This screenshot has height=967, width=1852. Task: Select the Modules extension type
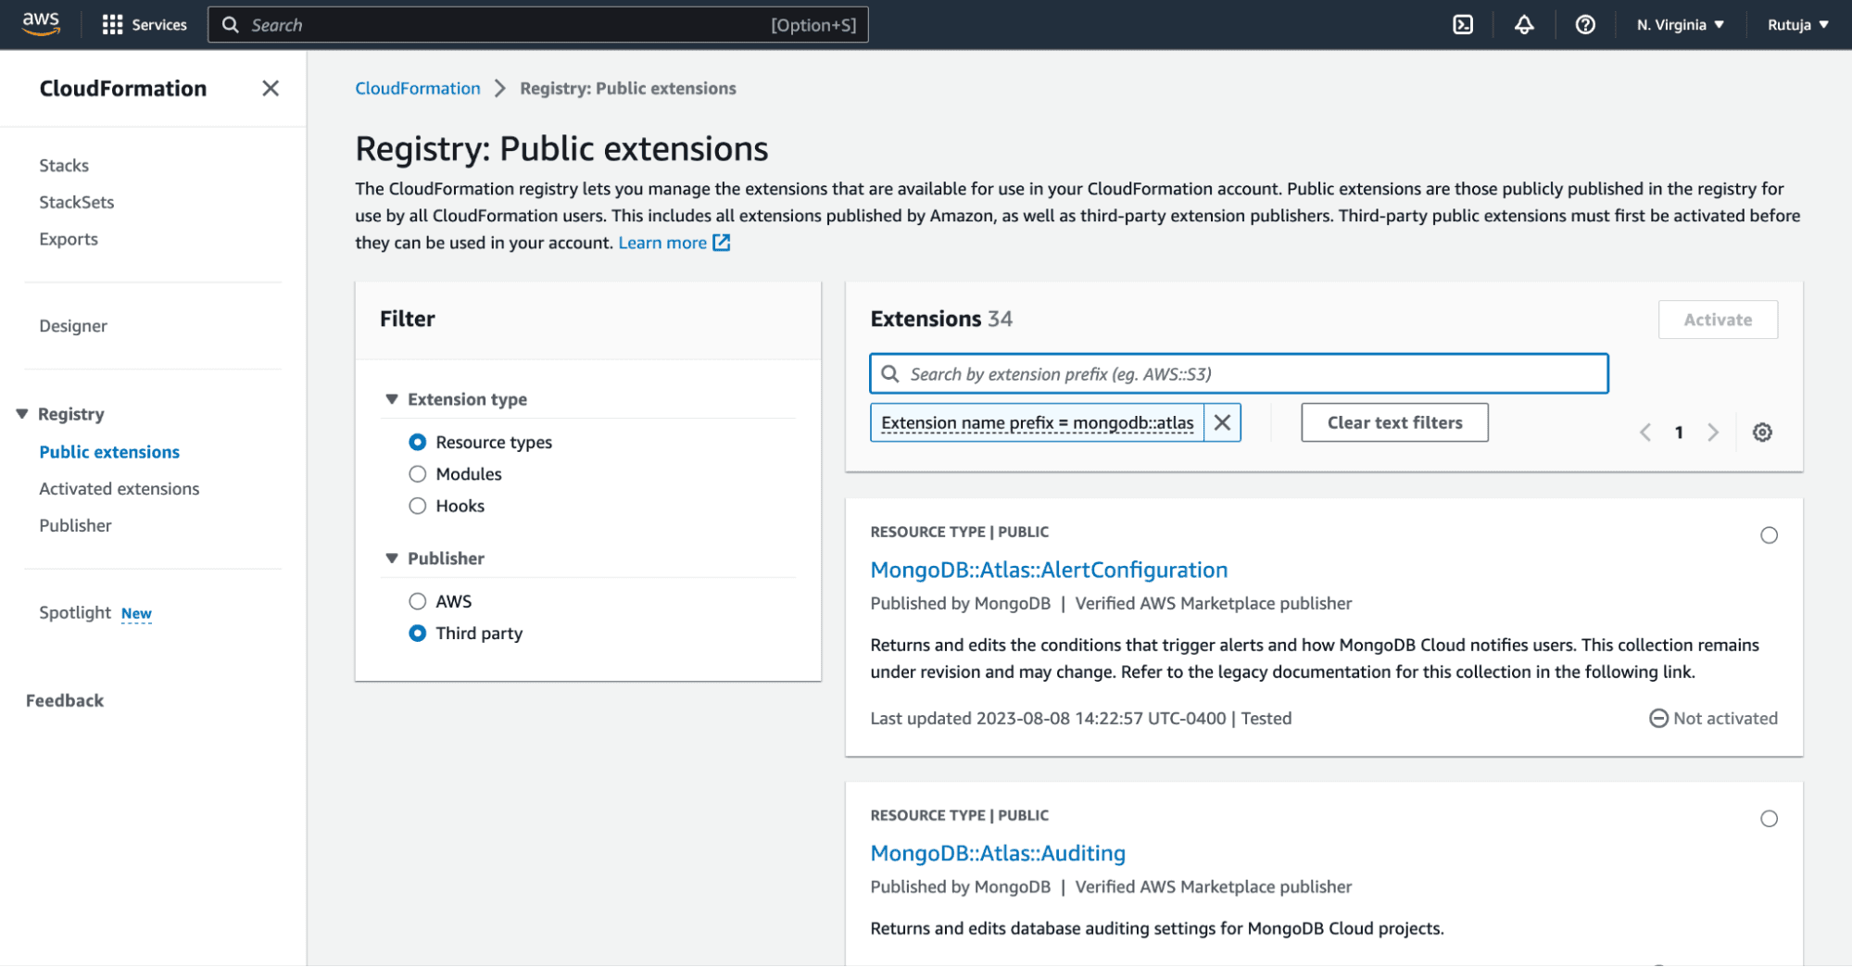tap(418, 473)
